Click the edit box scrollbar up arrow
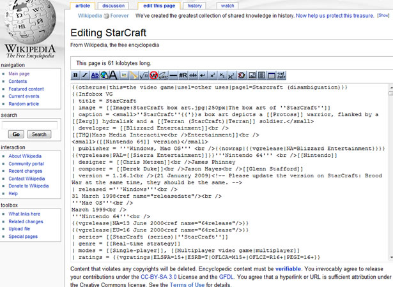Viewport: 393px width, 287px height. click(x=391, y=87)
